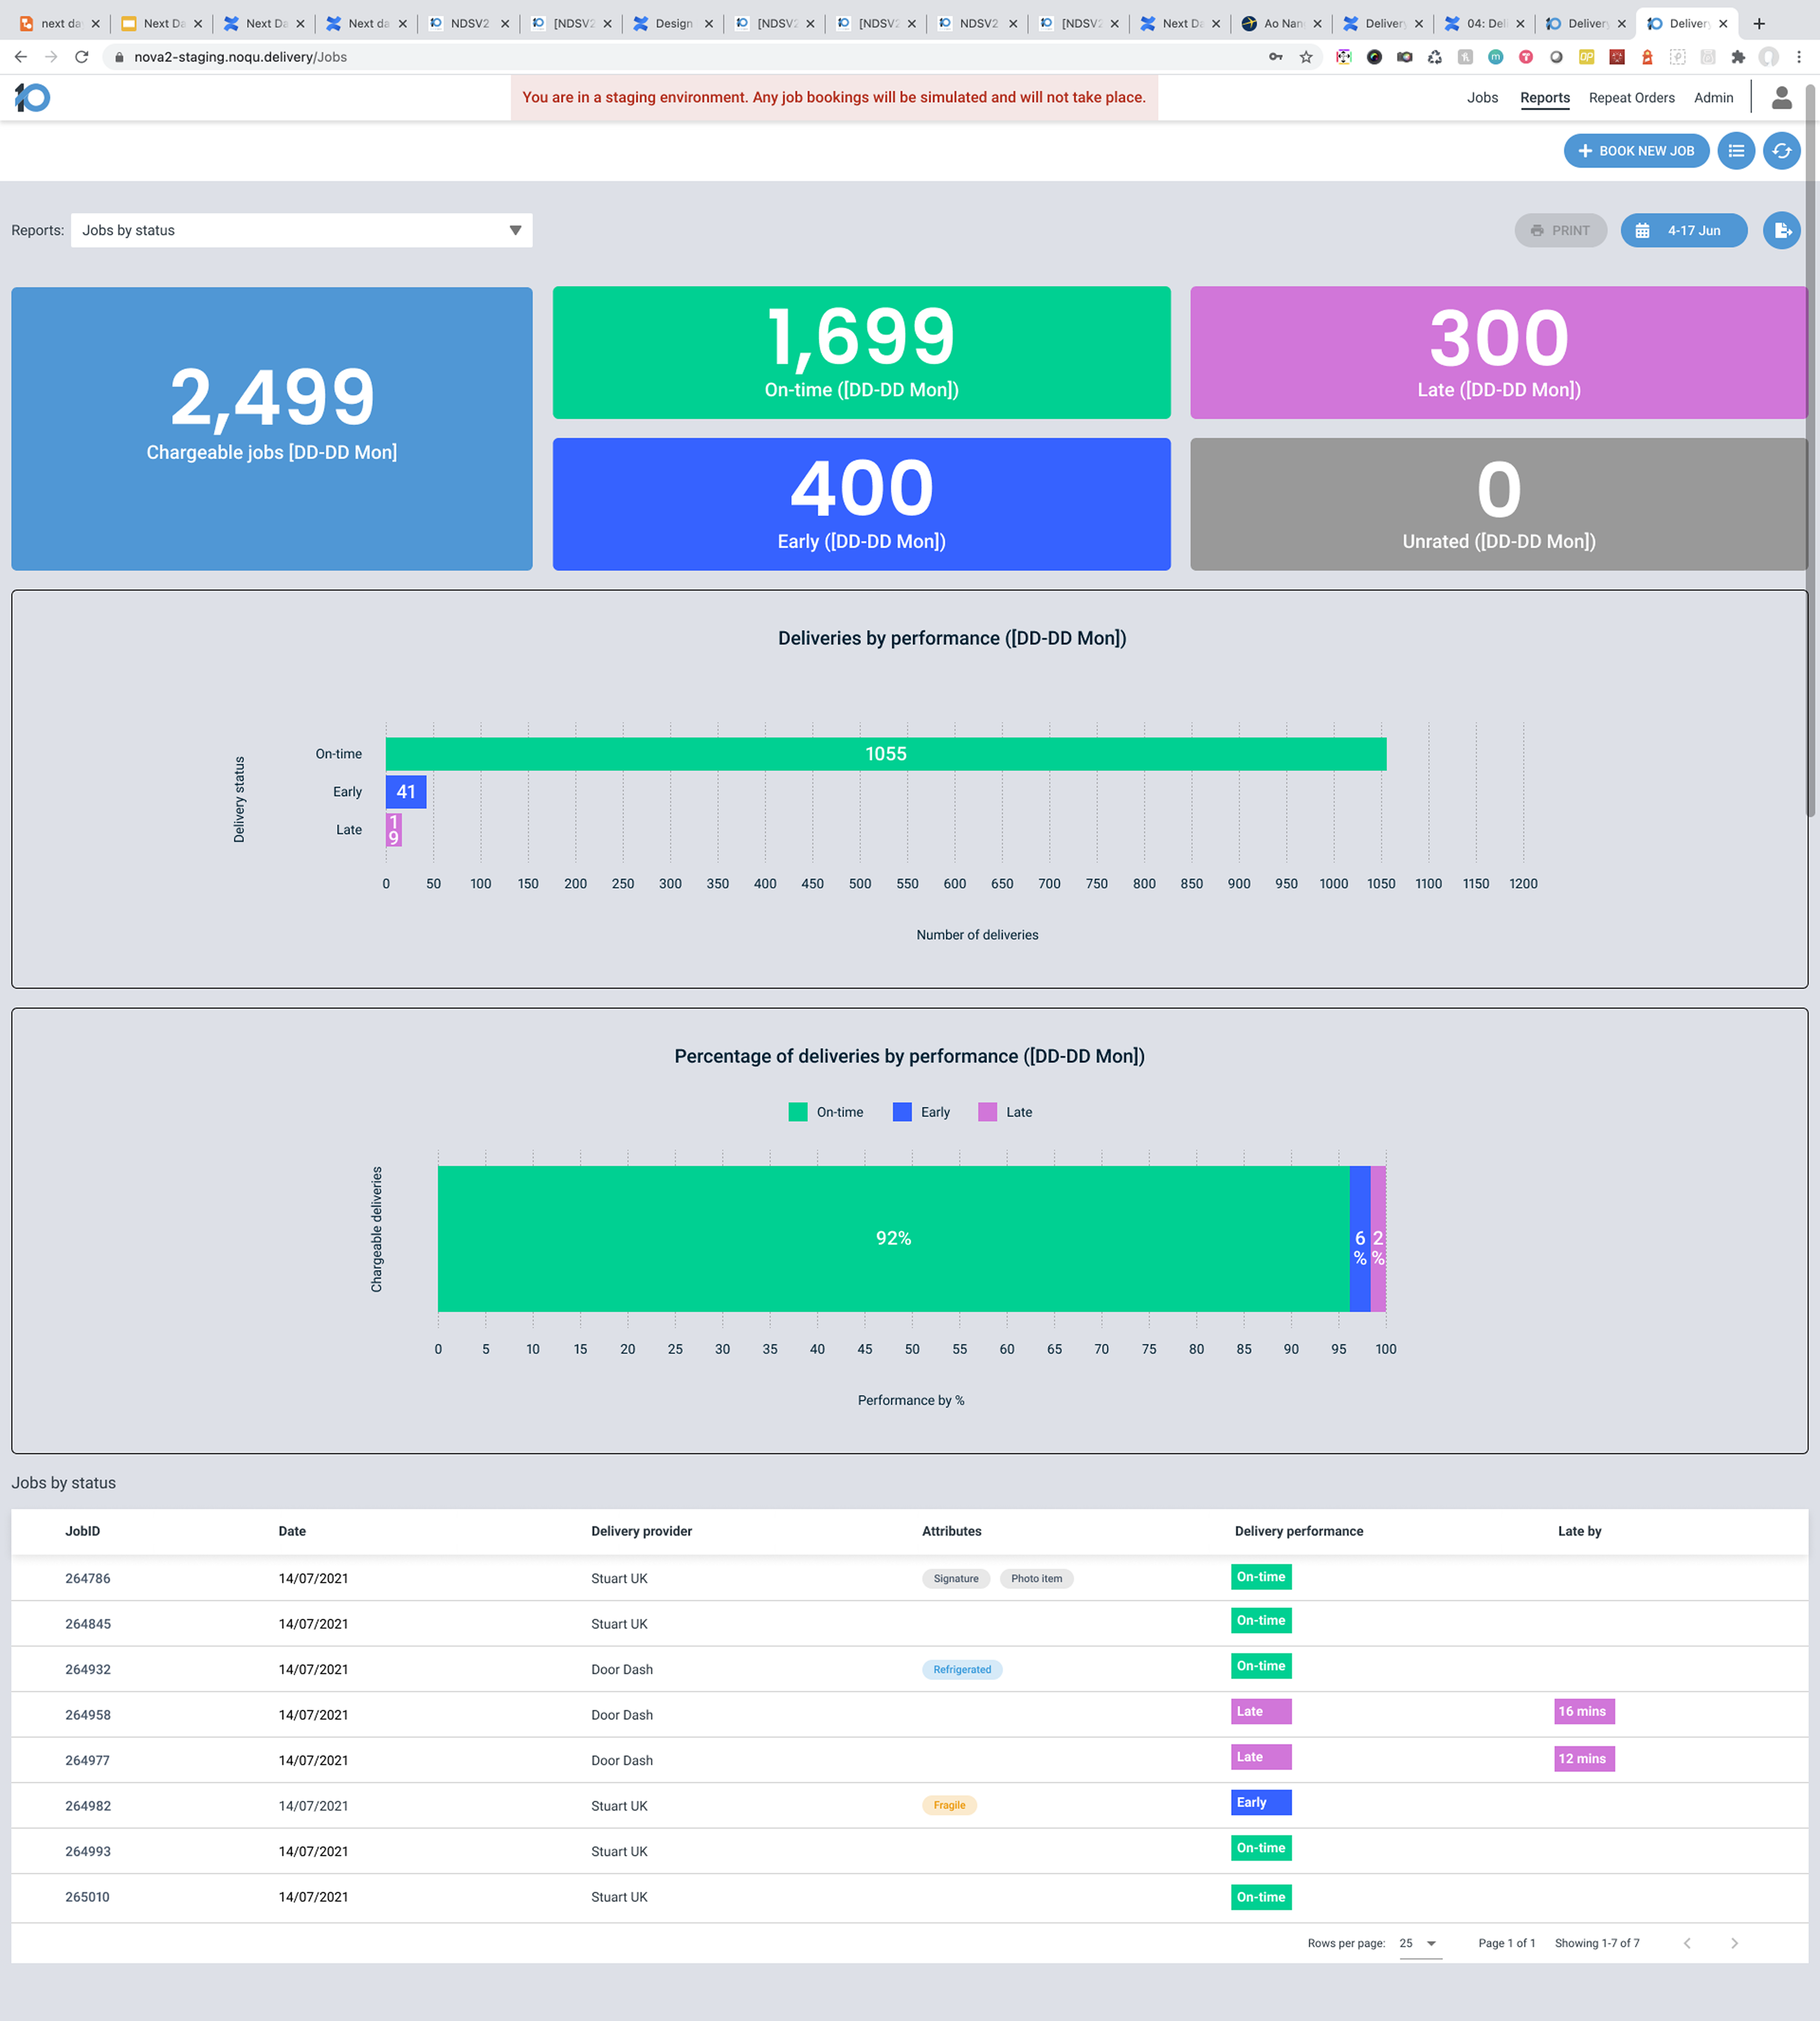
Task: Toggle Early series in chart legend
Action: (921, 1112)
